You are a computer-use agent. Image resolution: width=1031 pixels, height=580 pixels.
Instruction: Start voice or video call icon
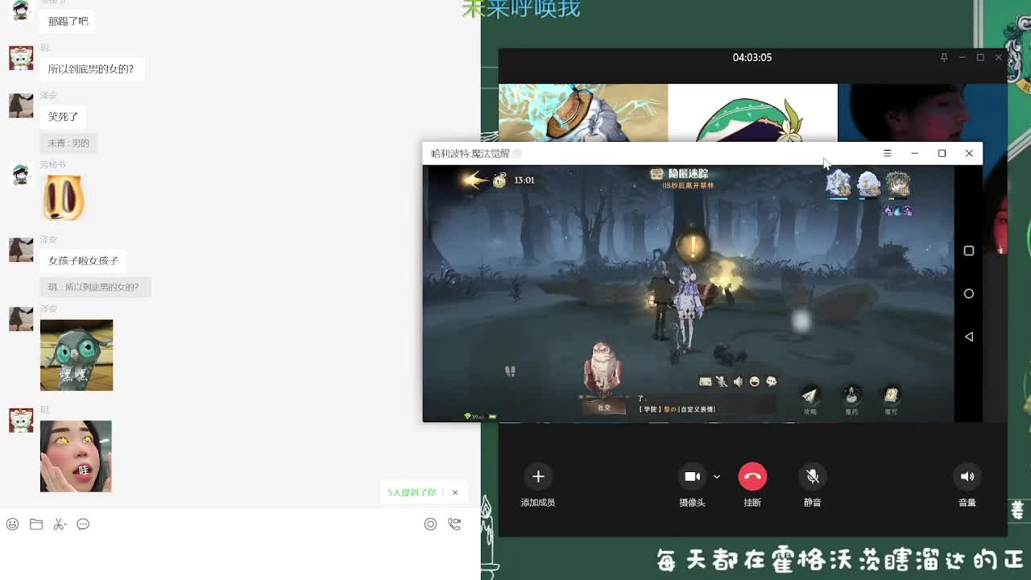tap(454, 524)
